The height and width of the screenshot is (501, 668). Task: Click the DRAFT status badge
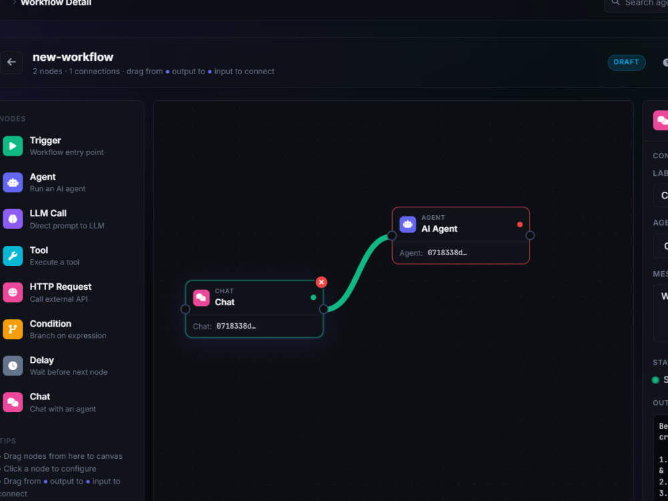pos(627,62)
